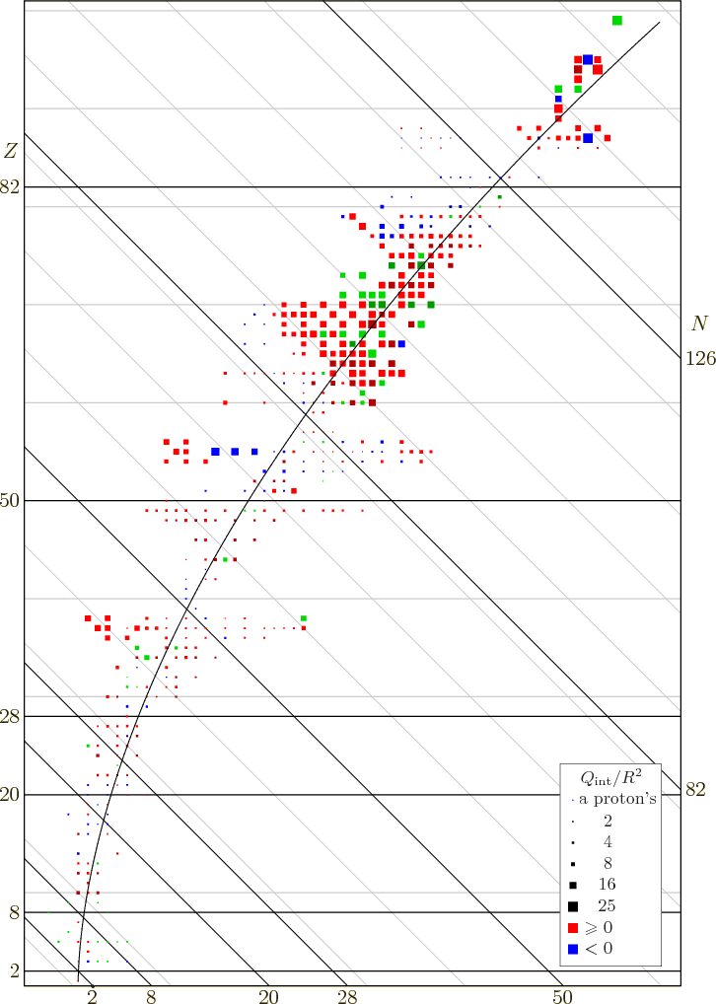Screen dimensions: 716x1004
Task: Click the isolated green square near Z=38 row
Action: click(304, 618)
